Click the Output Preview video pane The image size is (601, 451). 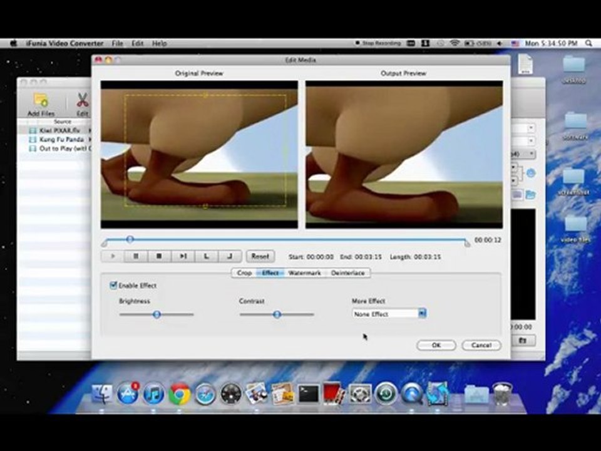coord(404,155)
